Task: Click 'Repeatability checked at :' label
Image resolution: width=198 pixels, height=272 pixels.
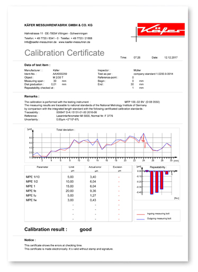Action: (x=39, y=88)
